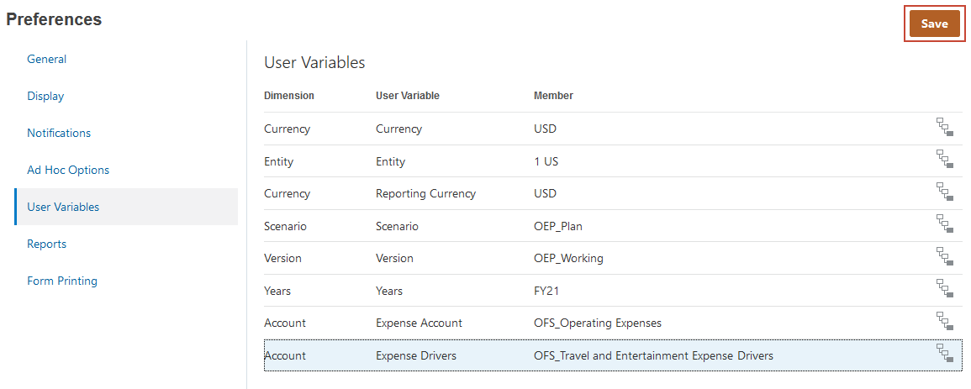This screenshot has width=971, height=389.
Task: Switch to Display preferences
Action: coord(45,96)
